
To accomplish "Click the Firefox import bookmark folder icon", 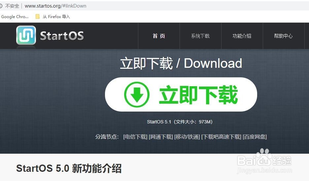I will (x=37, y=17).
